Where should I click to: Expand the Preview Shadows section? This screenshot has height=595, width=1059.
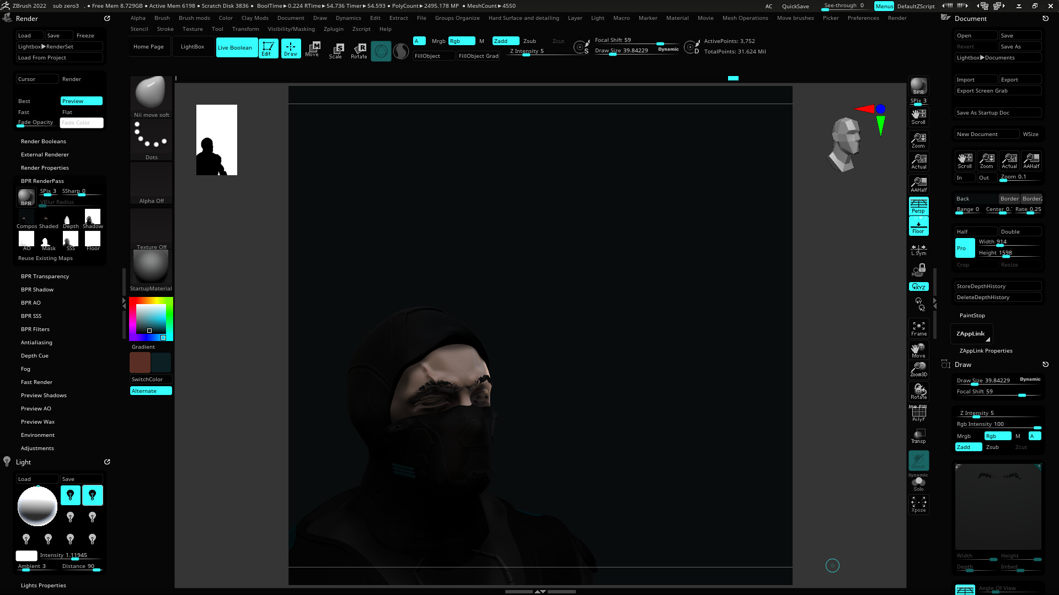[44, 395]
